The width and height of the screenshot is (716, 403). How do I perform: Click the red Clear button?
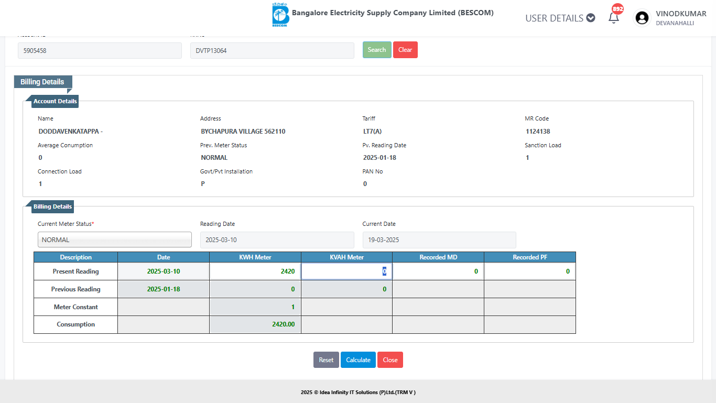[405, 50]
